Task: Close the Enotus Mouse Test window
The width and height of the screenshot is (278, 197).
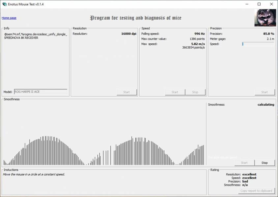Action: pyautogui.click(x=271, y=4)
